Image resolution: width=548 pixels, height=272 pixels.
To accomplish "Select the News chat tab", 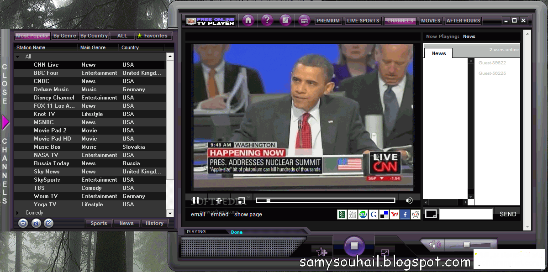I will pyautogui.click(x=438, y=53).
